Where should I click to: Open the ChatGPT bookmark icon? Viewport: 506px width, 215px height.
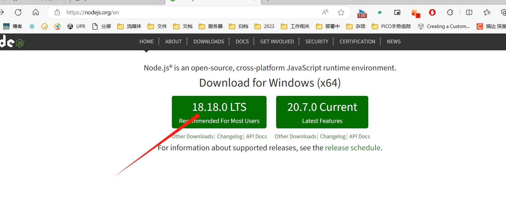click(x=32, y=26)
